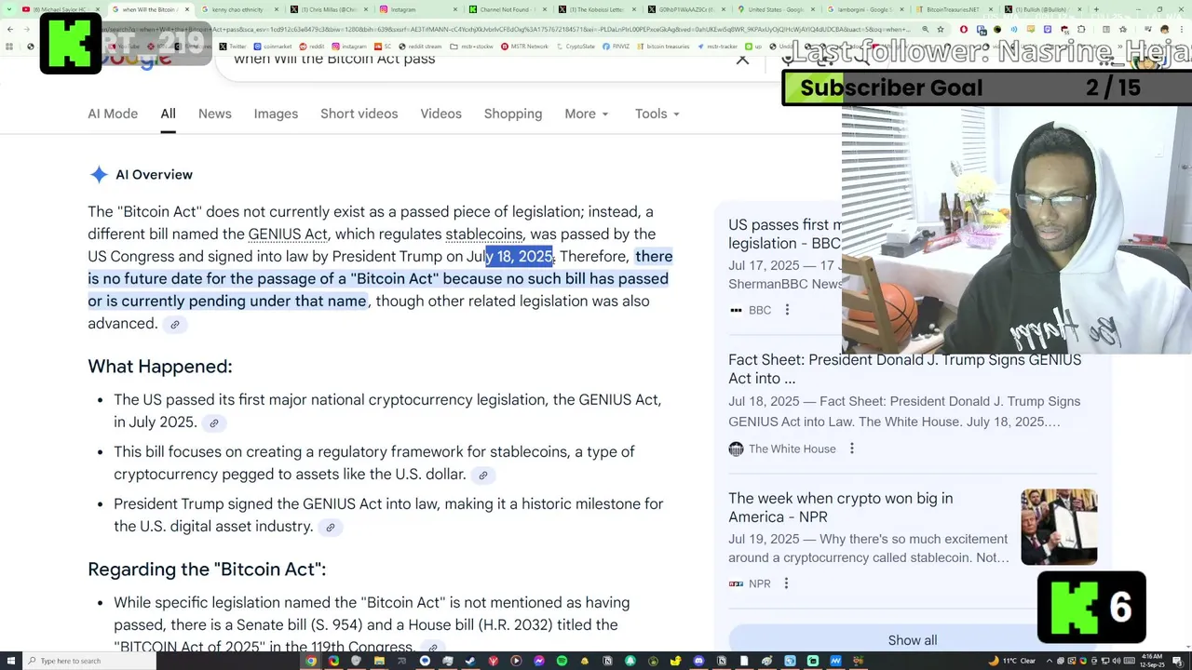Open the stablecoins underlined link

point(484,234)
